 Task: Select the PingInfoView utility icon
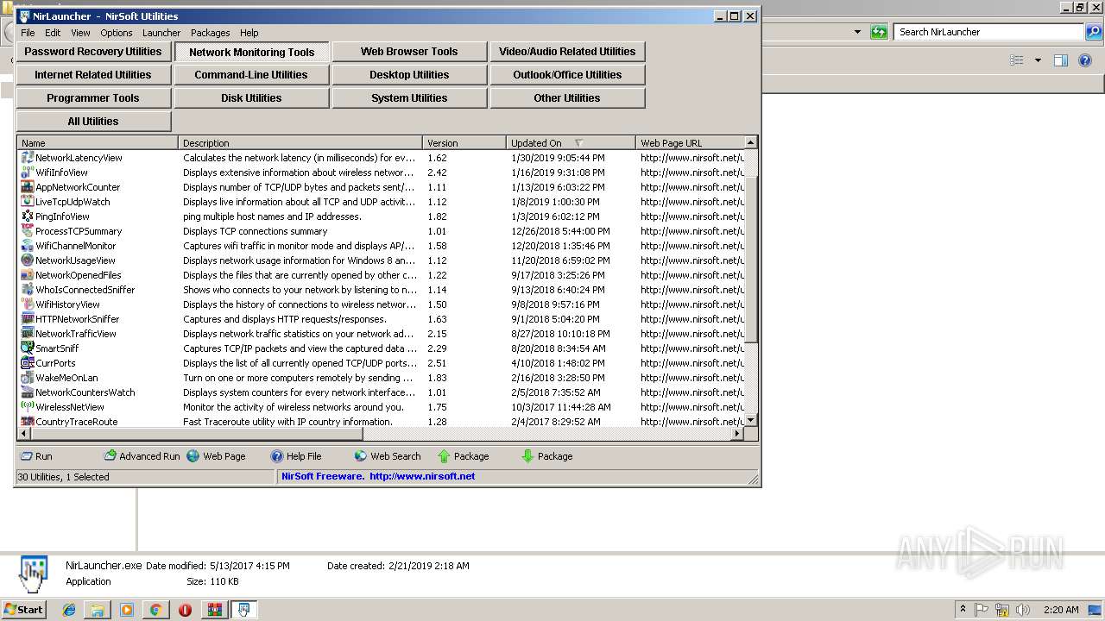[28, 216]
